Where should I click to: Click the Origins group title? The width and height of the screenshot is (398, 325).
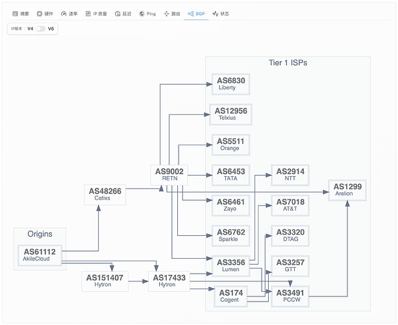pos(40,234)
